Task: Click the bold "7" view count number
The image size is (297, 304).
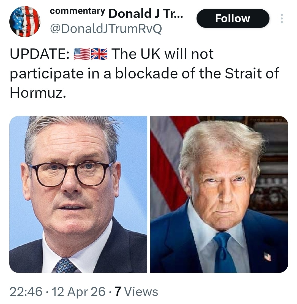Action: pos(118,292)
